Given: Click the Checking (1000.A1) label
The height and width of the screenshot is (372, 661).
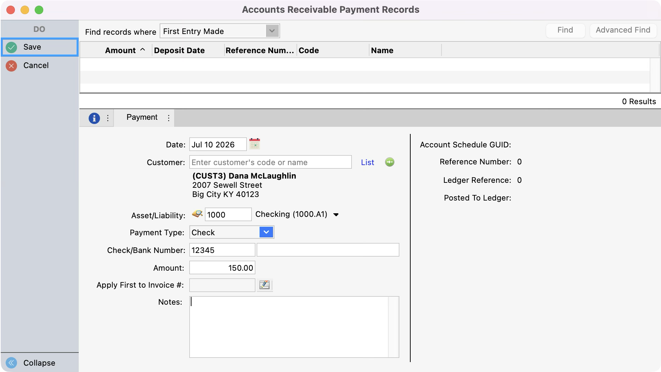Looking at the screenshot, I should tap(291, 214).
